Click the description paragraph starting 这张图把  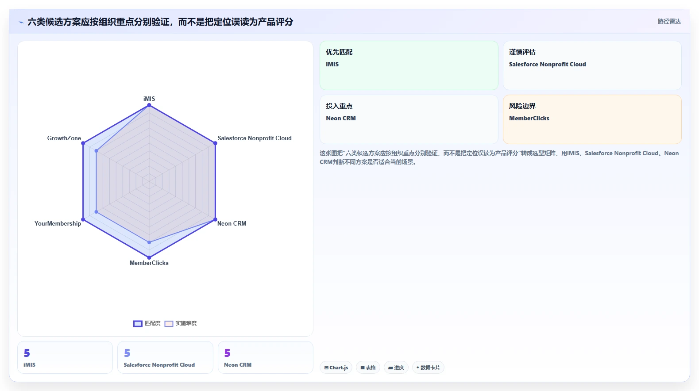click(499, 157)
